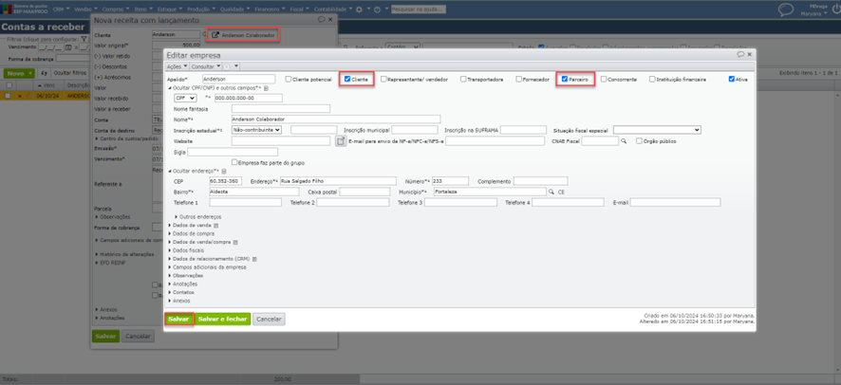
Task: Click the Nome fantasia input field
Action: (x=281, y=109)
